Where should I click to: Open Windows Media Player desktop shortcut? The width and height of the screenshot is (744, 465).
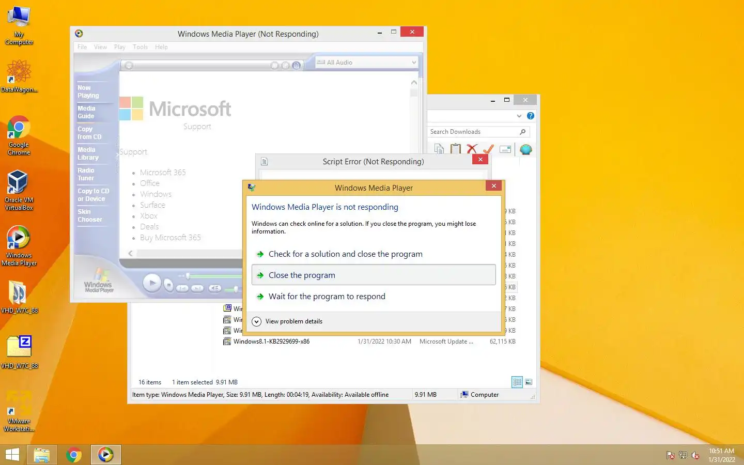[19, 246]
